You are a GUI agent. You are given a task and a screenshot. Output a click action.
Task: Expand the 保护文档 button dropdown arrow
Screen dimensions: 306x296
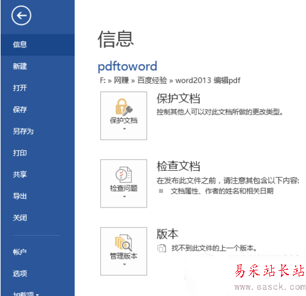click(x=125, y=129)
